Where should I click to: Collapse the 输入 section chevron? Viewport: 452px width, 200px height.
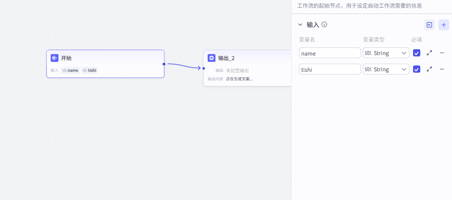pyautogui.click(x=300, y=25)
